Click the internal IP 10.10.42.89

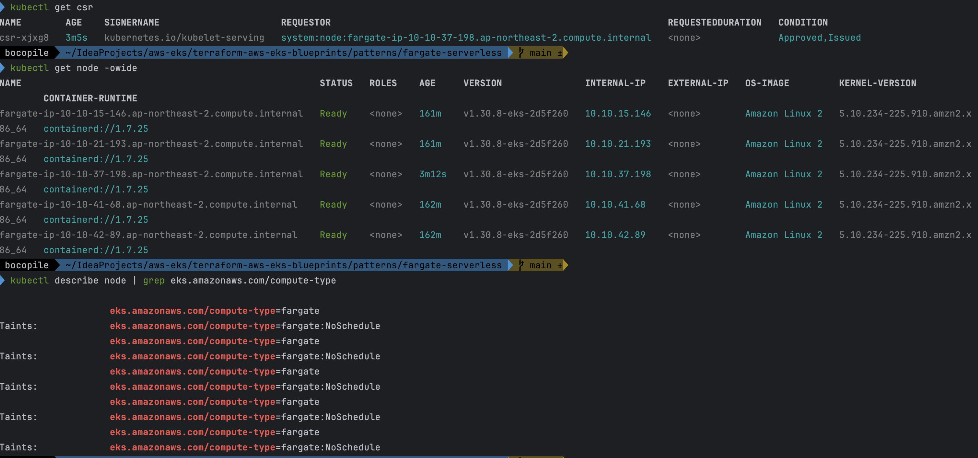point(615,235)
